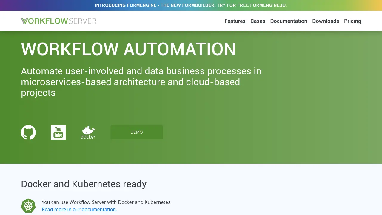Viewport: 382px width, 215px height.
Task: Click the 'Docker and Kubernetes ready' heading
Action: coord(84,184)
